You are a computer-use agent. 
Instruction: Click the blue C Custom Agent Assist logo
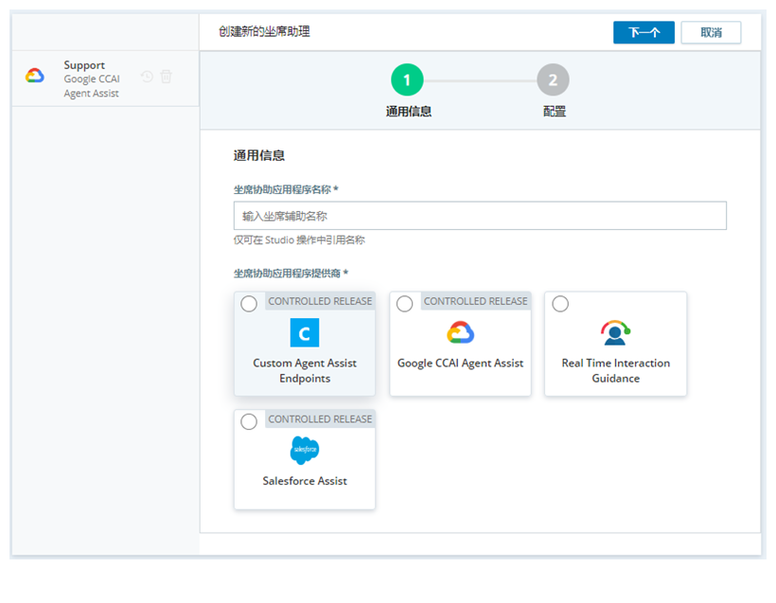(305, 332)
